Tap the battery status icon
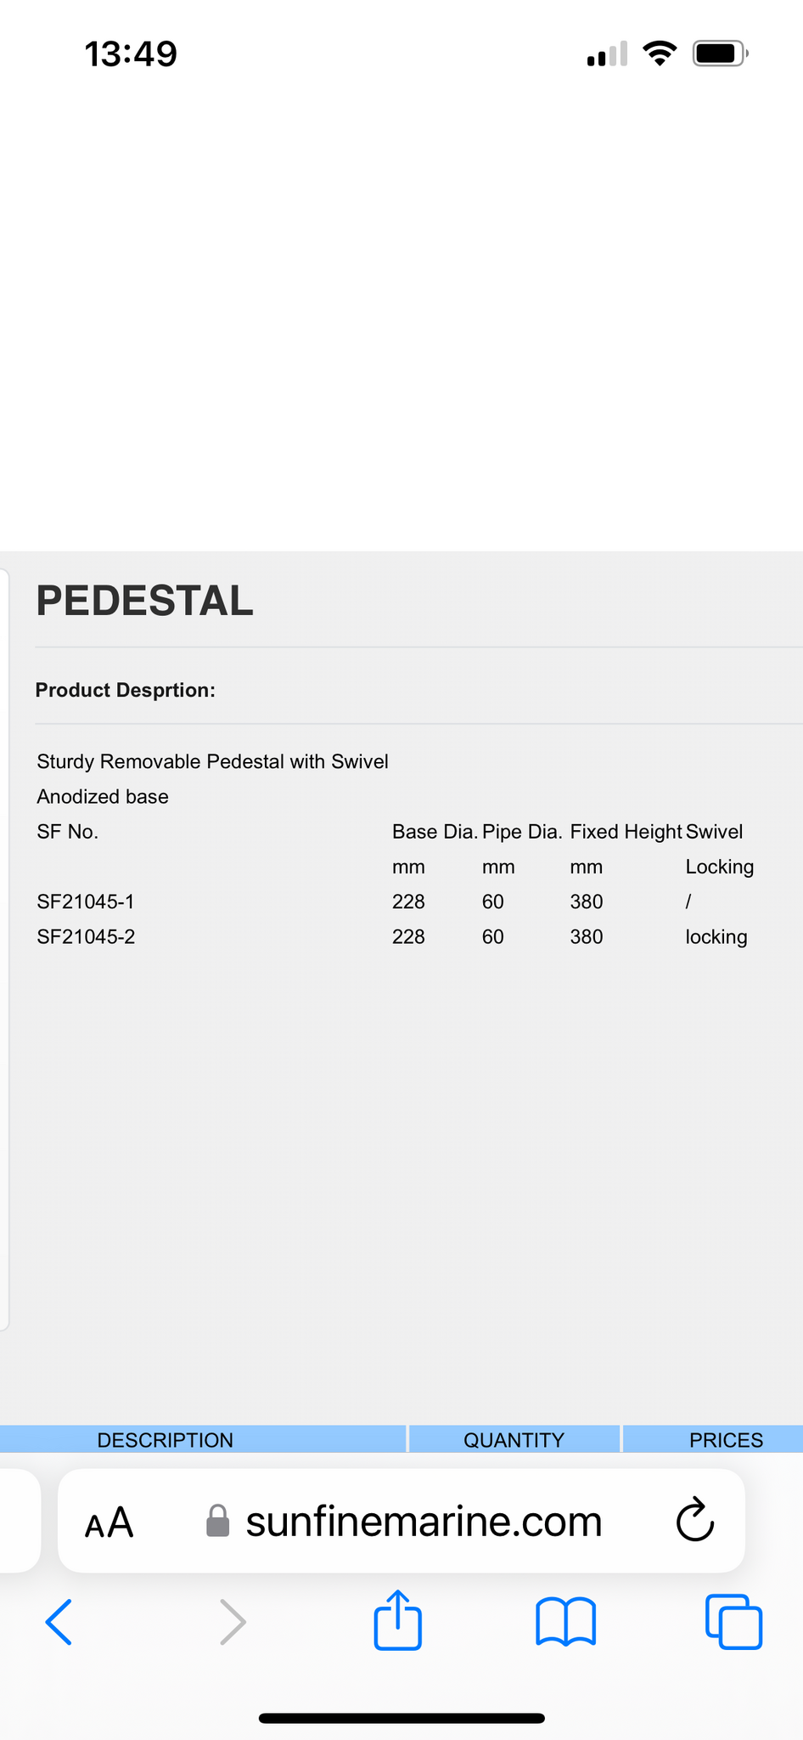Viewport: 803px width, 1740px height. pyautogui.click(x=721, y=54)
